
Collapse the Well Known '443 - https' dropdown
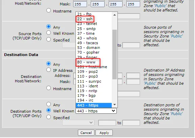point(96,111)
